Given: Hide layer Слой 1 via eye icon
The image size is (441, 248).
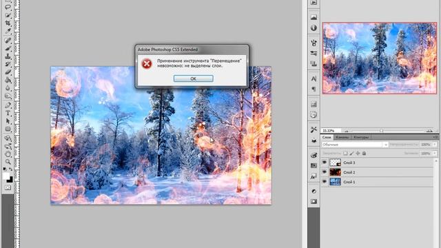Looking at the screenshot, I should click(325, 182).
